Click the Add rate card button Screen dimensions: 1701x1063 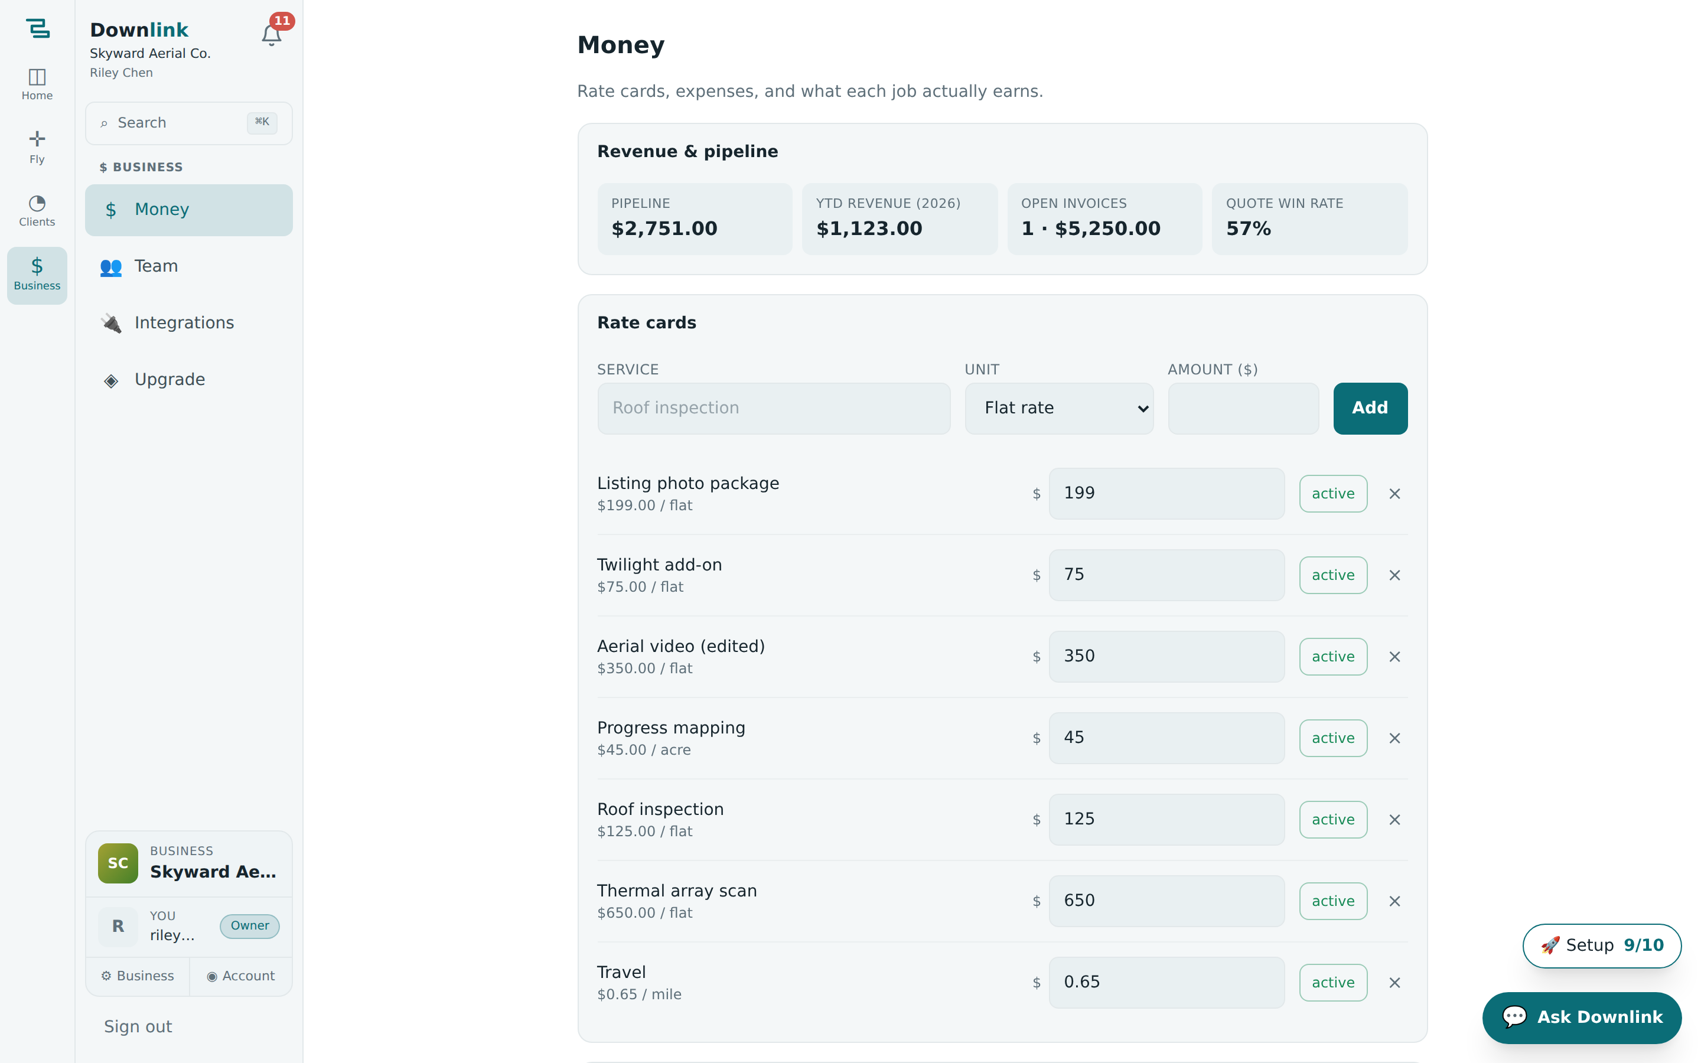tap(1370, 409)
